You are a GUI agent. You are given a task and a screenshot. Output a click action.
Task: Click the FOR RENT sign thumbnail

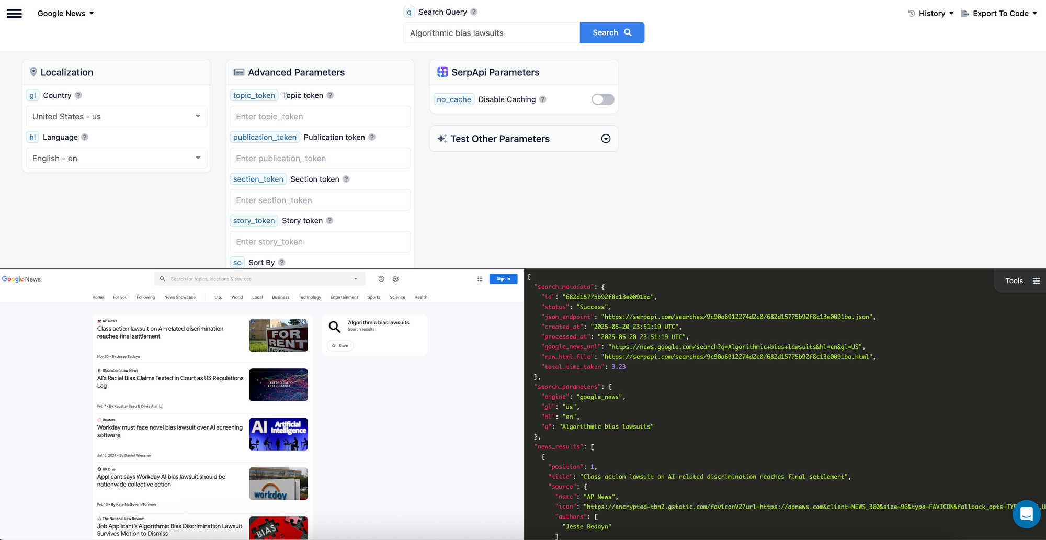click(x=279, y=335)
